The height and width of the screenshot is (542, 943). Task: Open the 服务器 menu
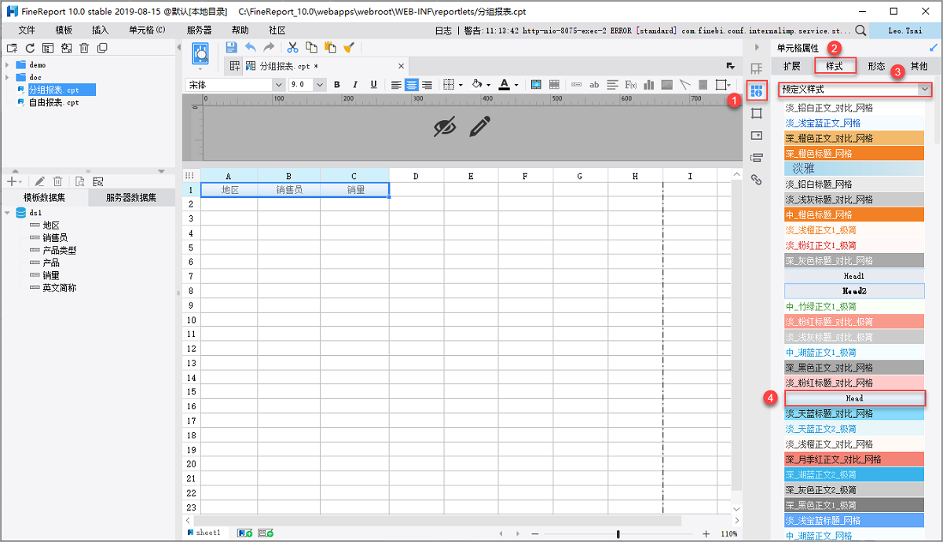pyautogui.click(x=199, y=30)
